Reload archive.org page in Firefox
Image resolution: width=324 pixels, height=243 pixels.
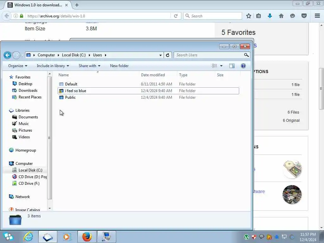click(x=176, y=16)
